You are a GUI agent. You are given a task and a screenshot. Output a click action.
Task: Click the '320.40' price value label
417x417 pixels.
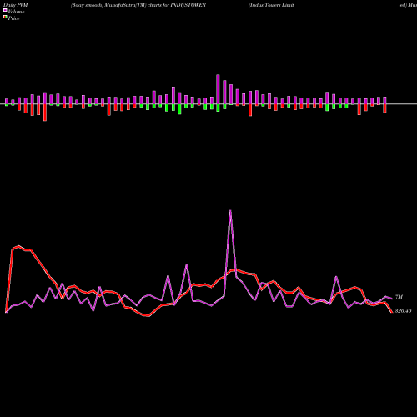[x=403, y=311]
